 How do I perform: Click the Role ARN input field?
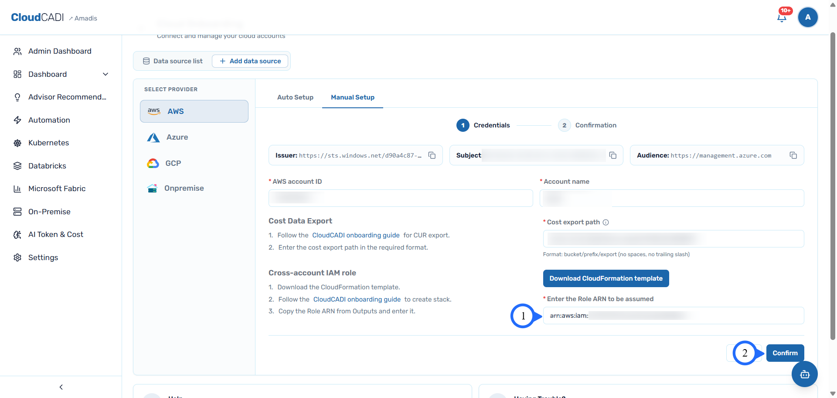point(674,316)
